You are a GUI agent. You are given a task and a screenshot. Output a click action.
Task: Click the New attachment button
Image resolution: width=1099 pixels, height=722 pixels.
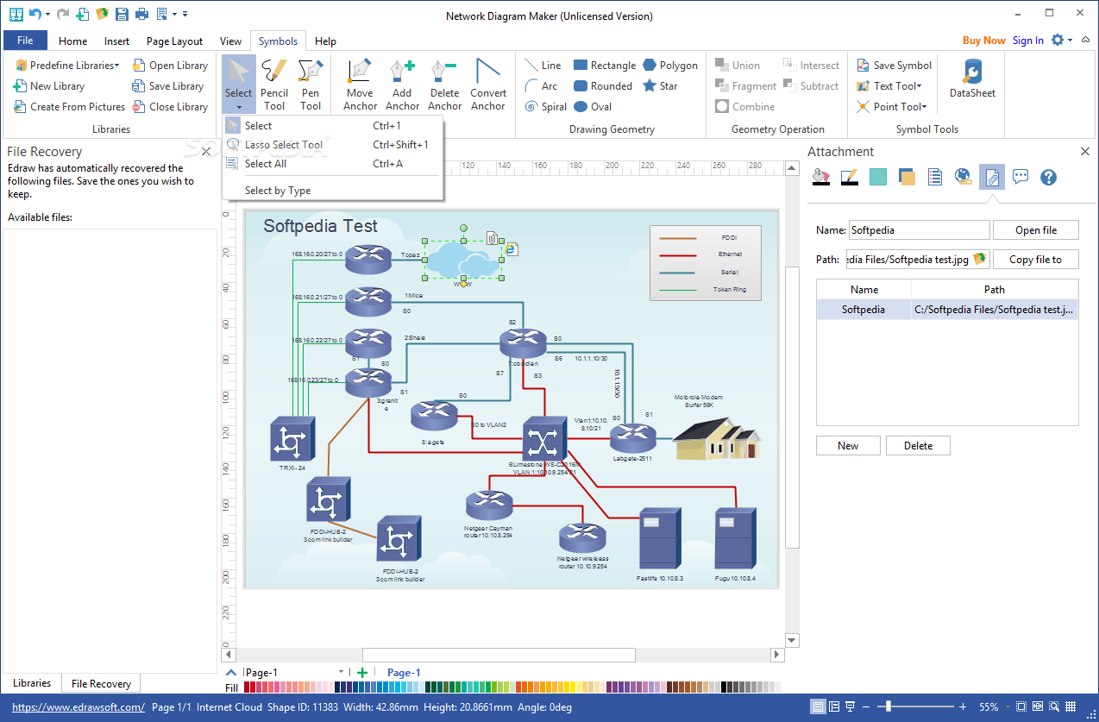[848, 445]
